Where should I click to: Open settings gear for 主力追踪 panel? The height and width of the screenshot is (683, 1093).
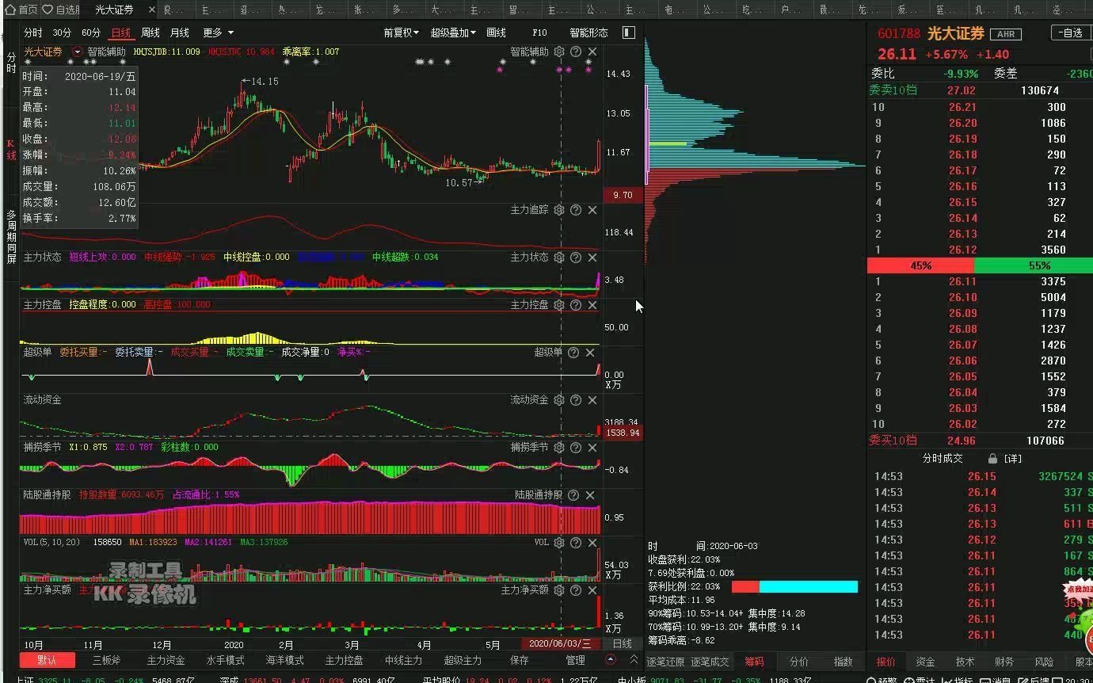(x=559, y=210)
